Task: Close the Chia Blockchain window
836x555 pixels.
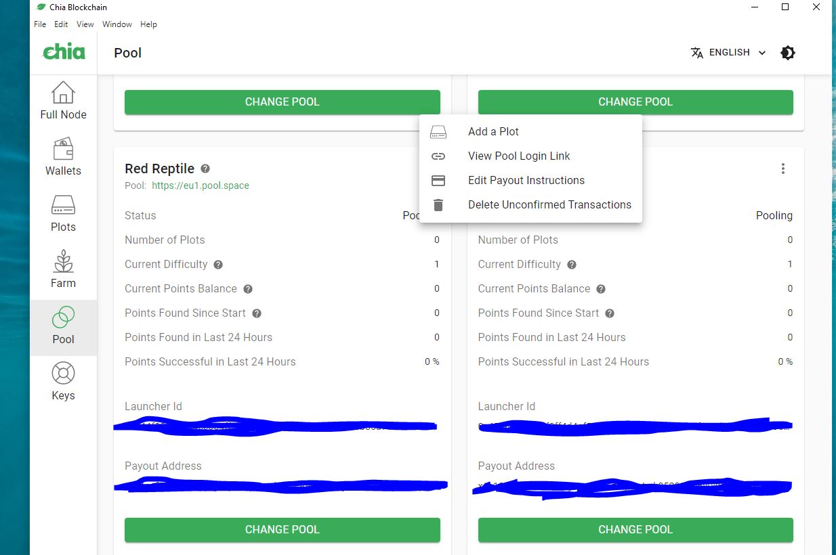Action: click(816, 7)
